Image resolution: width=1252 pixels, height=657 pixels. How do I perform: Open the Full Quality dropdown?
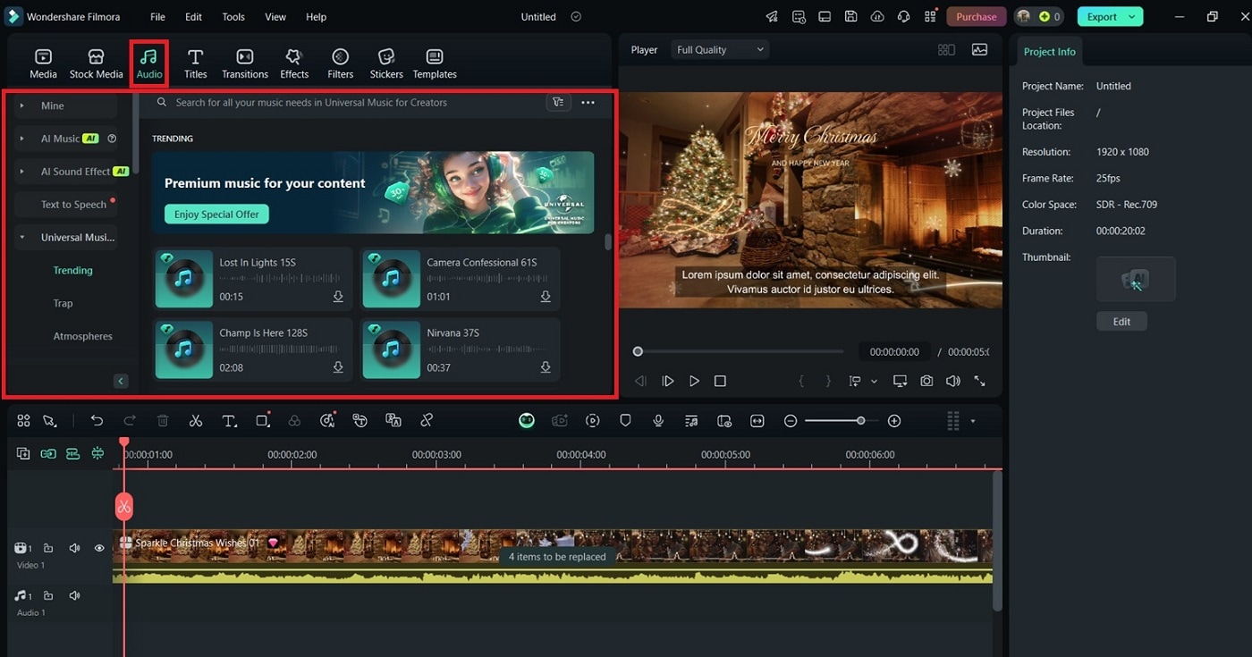pyautogui.click(x=721, y=50)
